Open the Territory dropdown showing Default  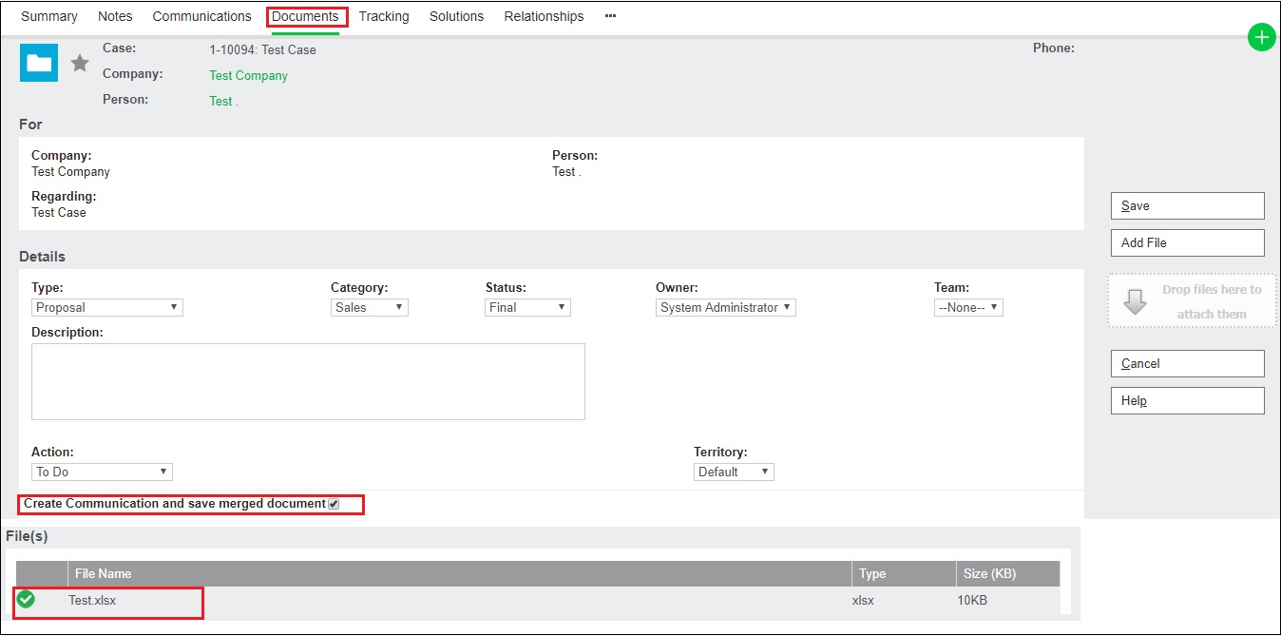coord(734,472)
